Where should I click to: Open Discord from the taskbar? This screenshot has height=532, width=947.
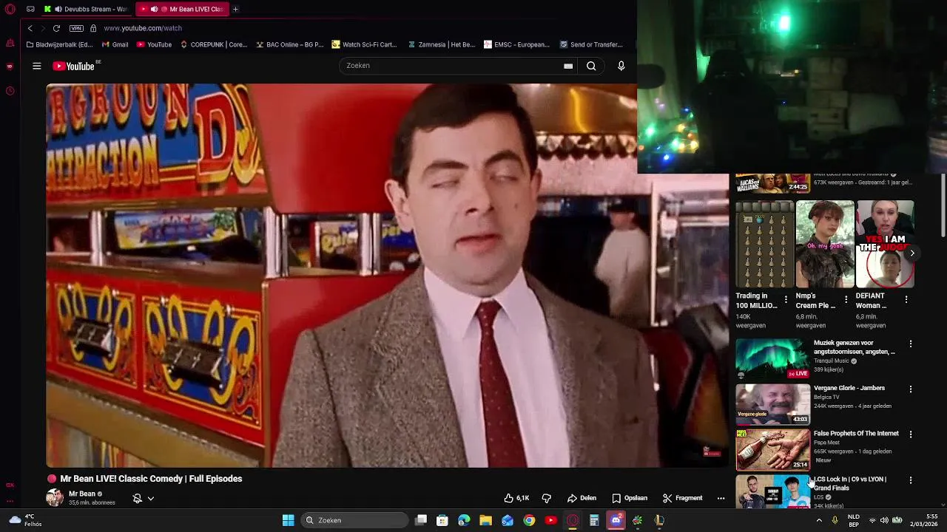616,520
